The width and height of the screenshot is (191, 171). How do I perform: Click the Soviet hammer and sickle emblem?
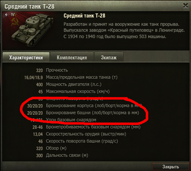(14, 22)
